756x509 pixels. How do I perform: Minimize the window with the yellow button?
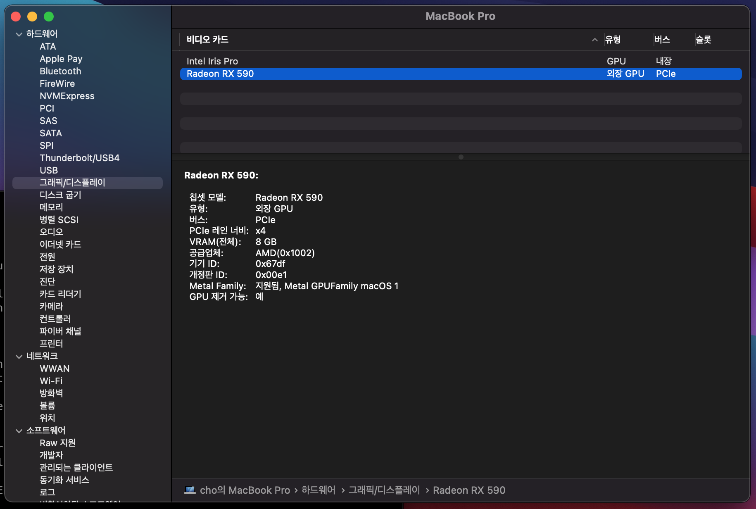32,17
